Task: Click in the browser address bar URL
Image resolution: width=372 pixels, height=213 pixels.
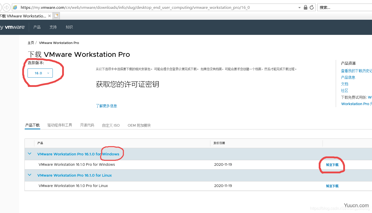Action: (135, 7)
